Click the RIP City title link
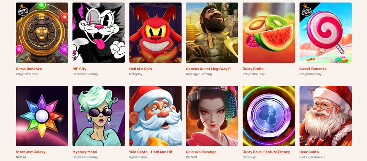367x161 pixels. tap(79, 69)
